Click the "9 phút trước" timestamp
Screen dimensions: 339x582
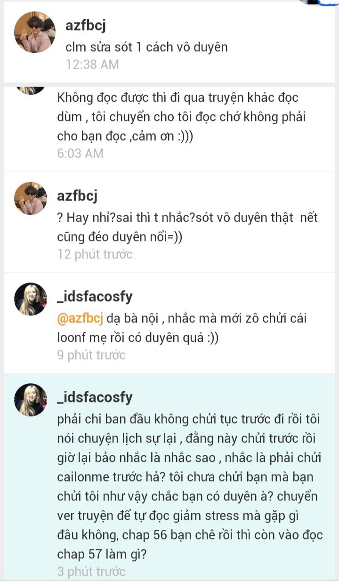[91, 355]
